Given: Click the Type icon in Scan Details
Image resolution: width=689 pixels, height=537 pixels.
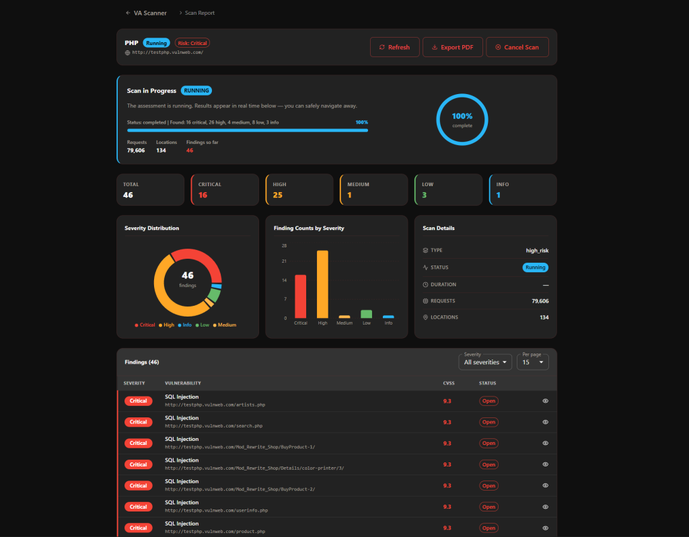Looking at the screenshot, I should click(x=425, y=250).
